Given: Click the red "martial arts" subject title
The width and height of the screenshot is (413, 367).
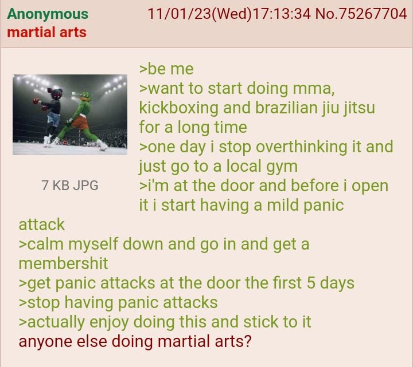Looking at the screenshot, I should point(47,32).
